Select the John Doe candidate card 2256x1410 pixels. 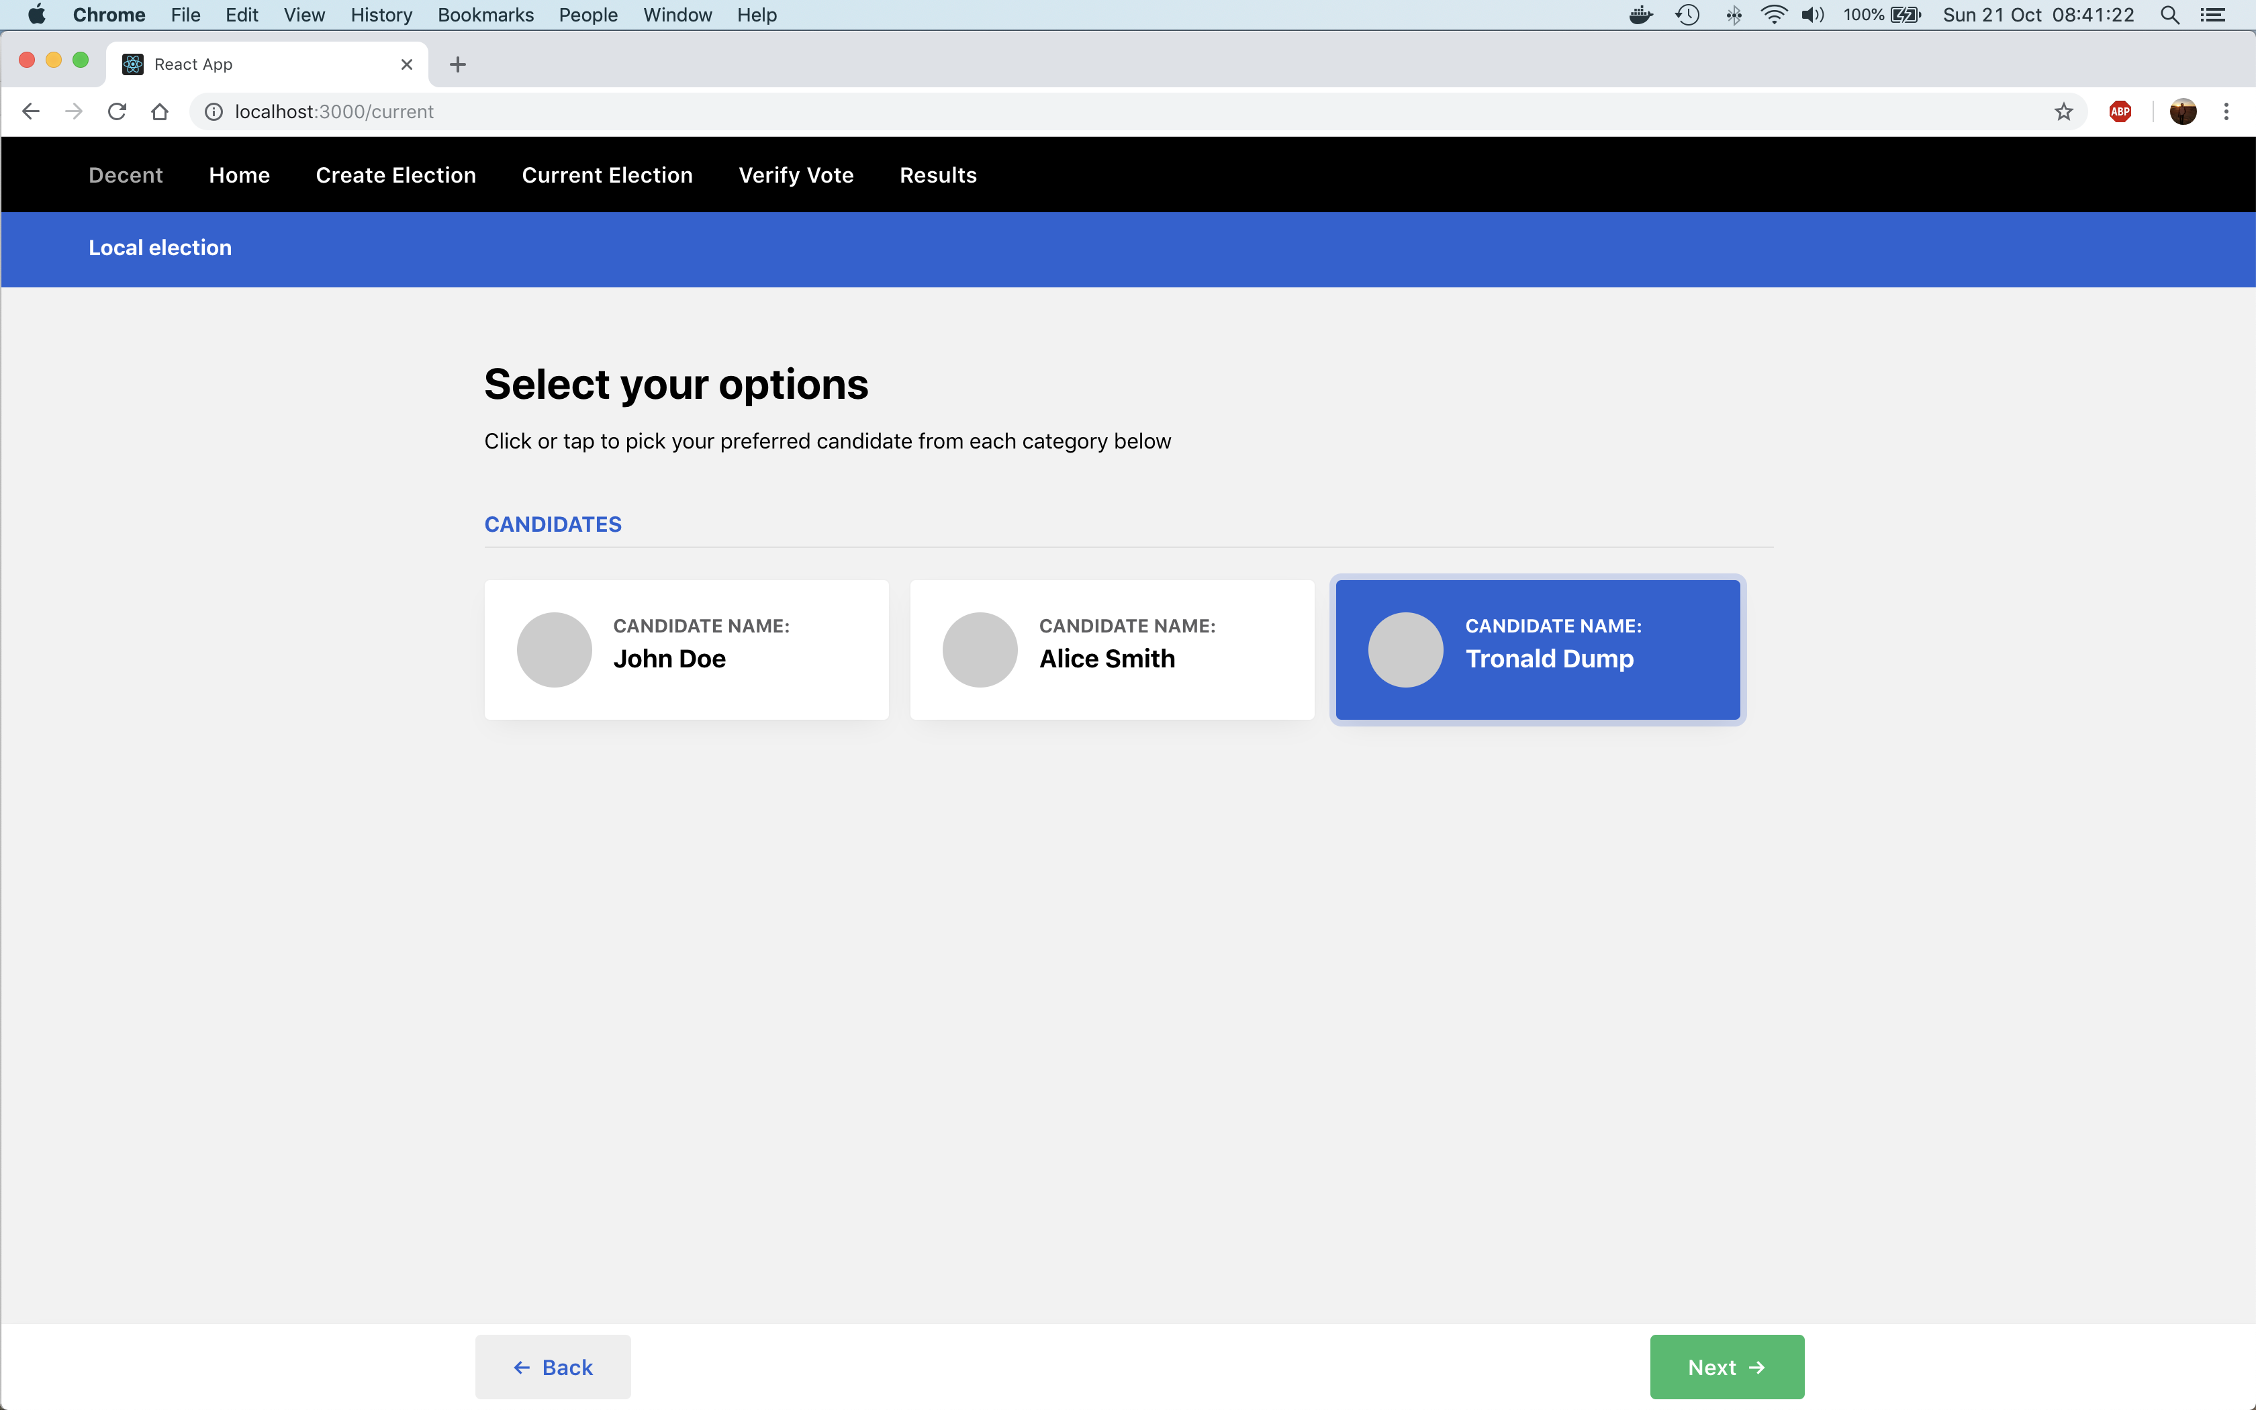[x=686, y=650]
